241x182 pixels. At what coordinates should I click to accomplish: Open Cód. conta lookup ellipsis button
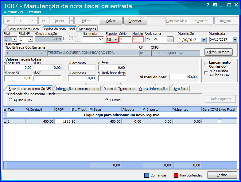(x=170, y=39)
